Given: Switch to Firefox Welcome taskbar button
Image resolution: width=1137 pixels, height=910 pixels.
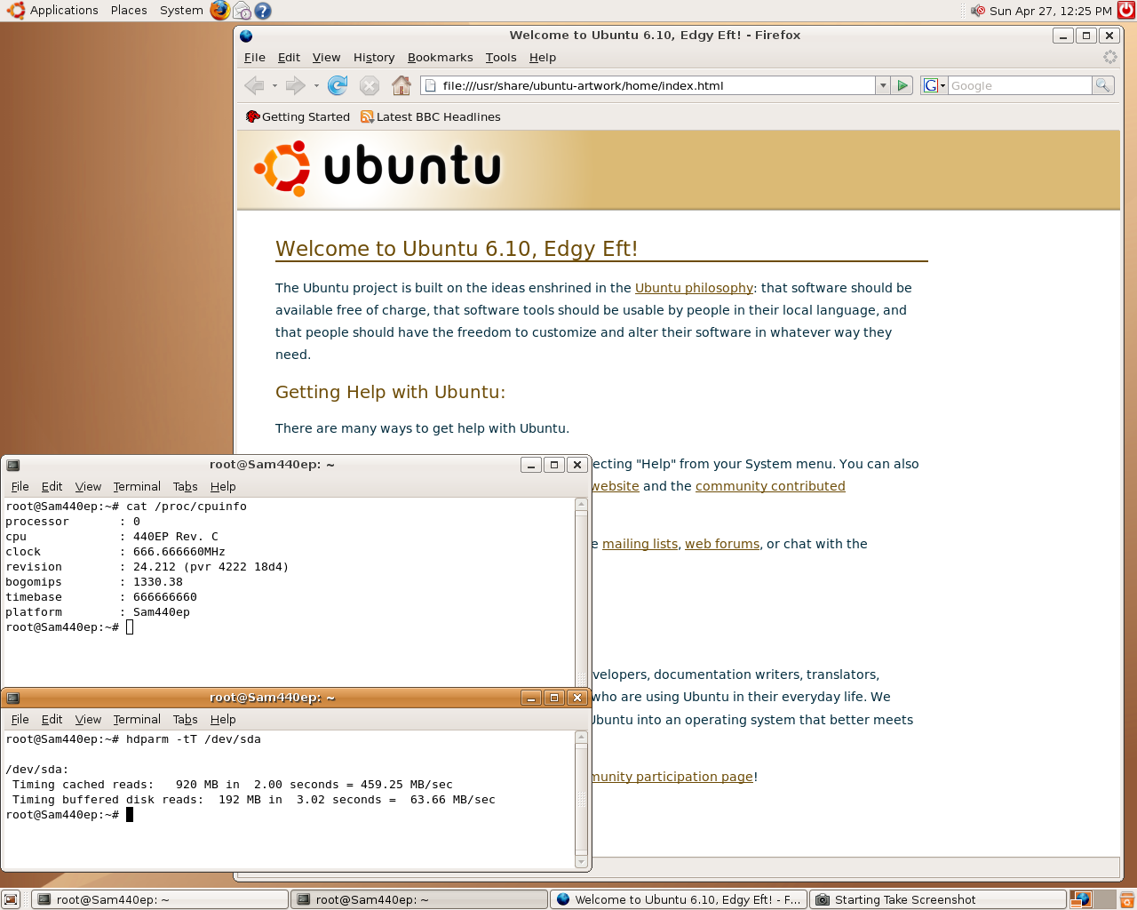Looking at the screenshot, I should point(679,899).
